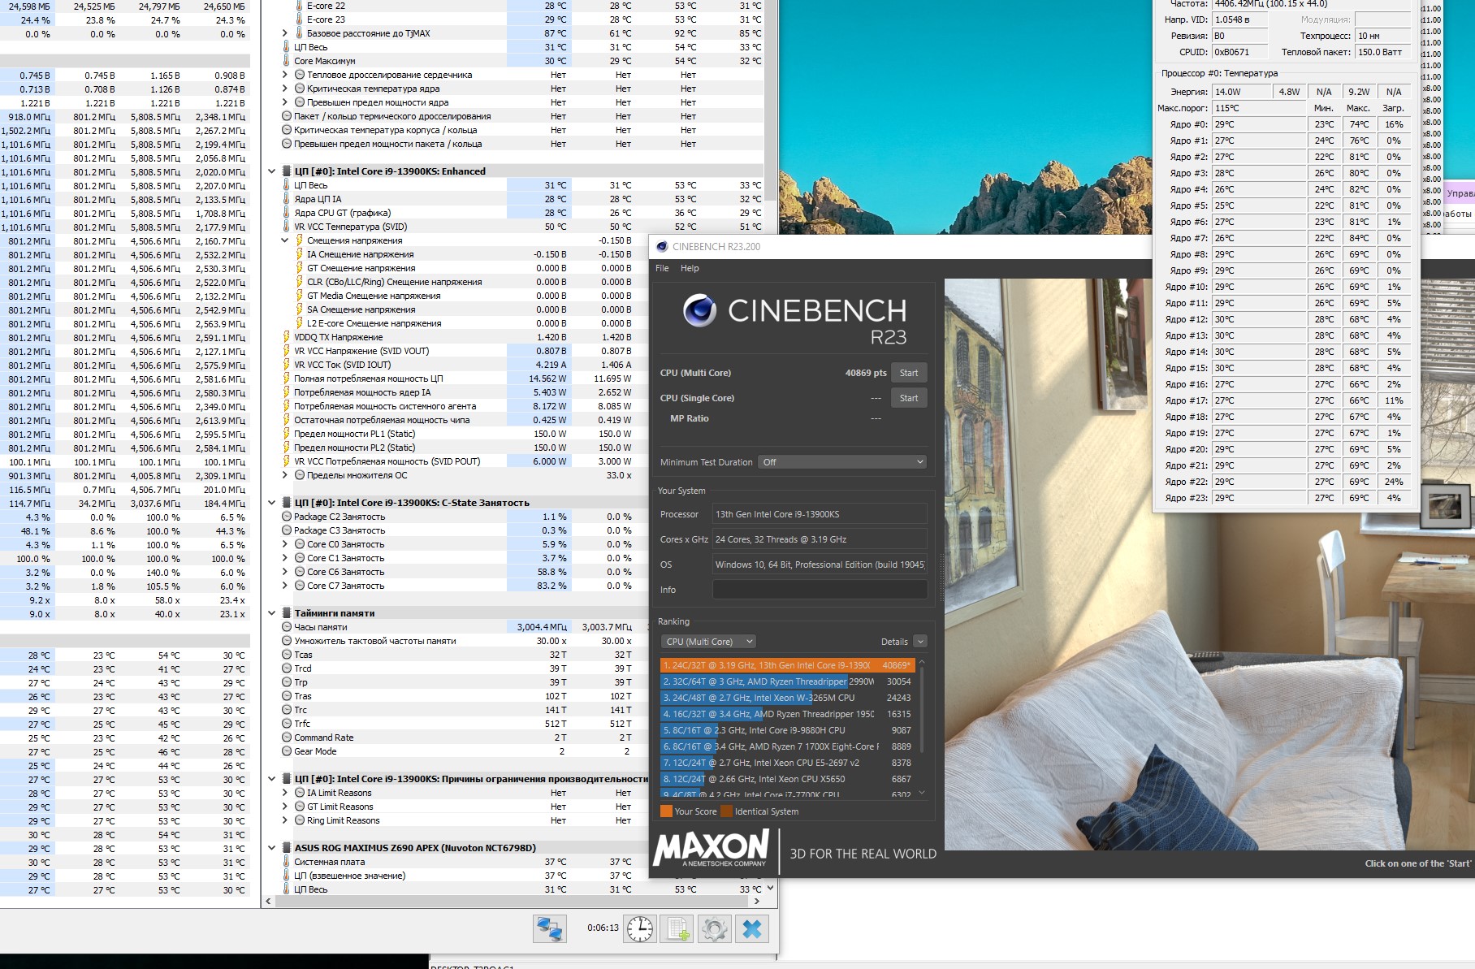
Task: Click the chip icon beside ASUS ROG MAXIMUS Z690 APEX
Action: [287, 848]
